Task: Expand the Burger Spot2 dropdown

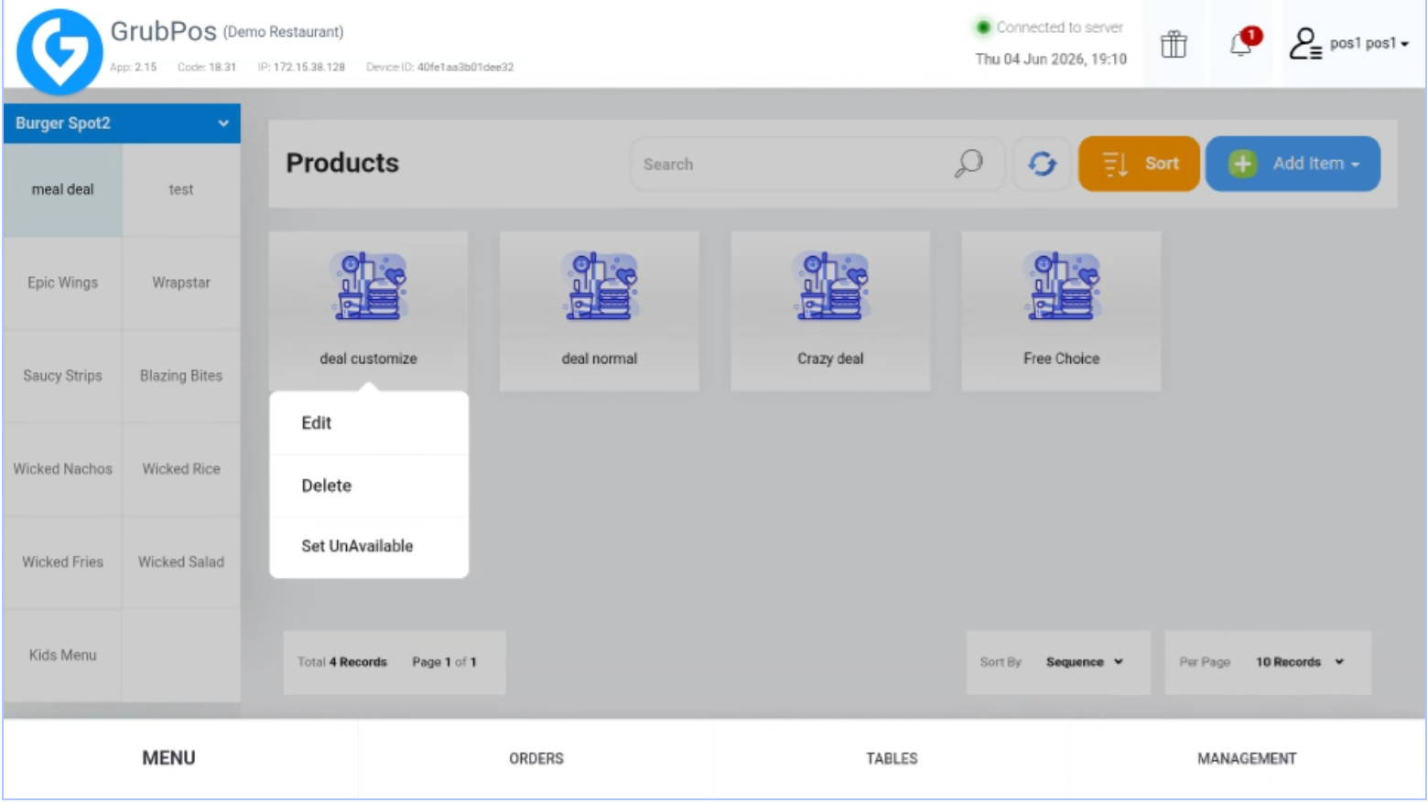Action: (122, 123)
